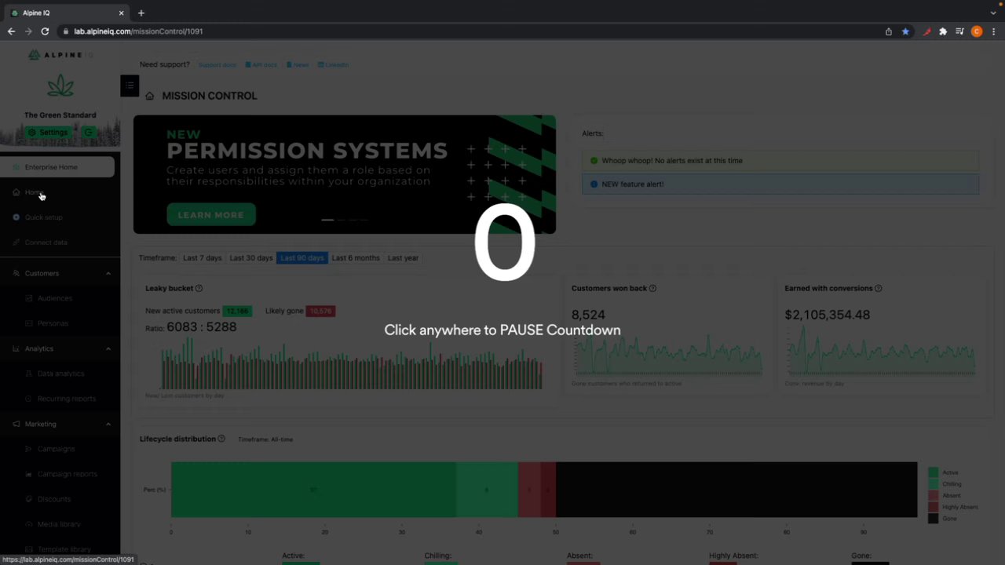Open a new browser tab with plus
This screenshot has height=565, width=1005.
point(141,13)
